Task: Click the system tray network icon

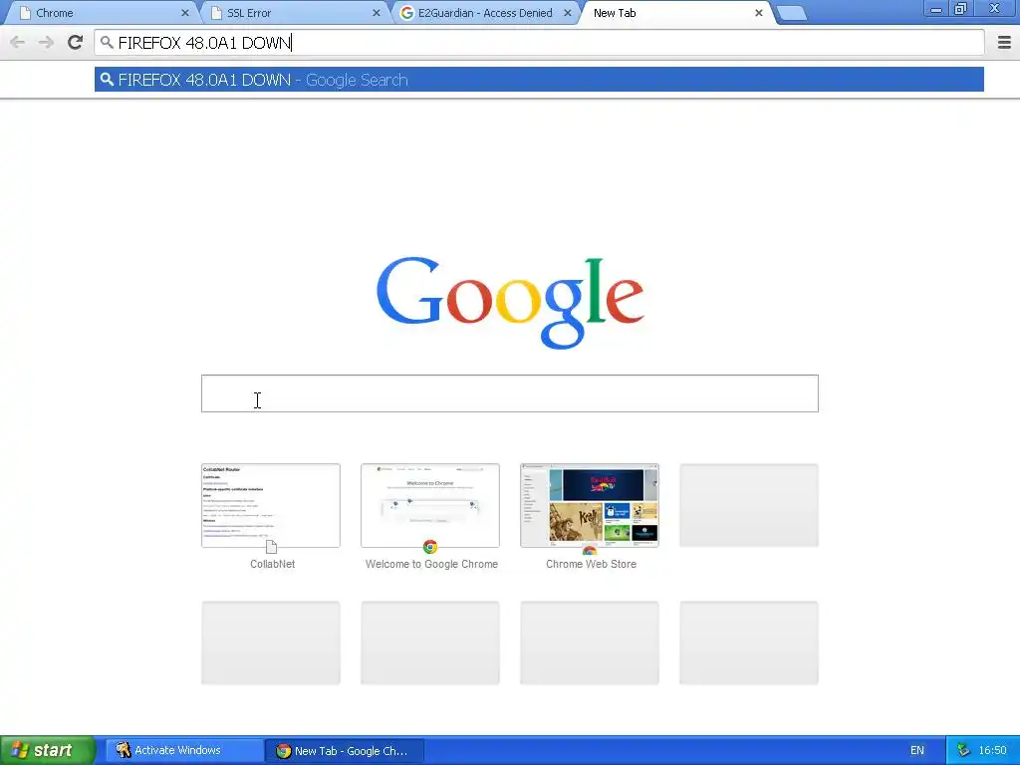Action: coord(963,750)
